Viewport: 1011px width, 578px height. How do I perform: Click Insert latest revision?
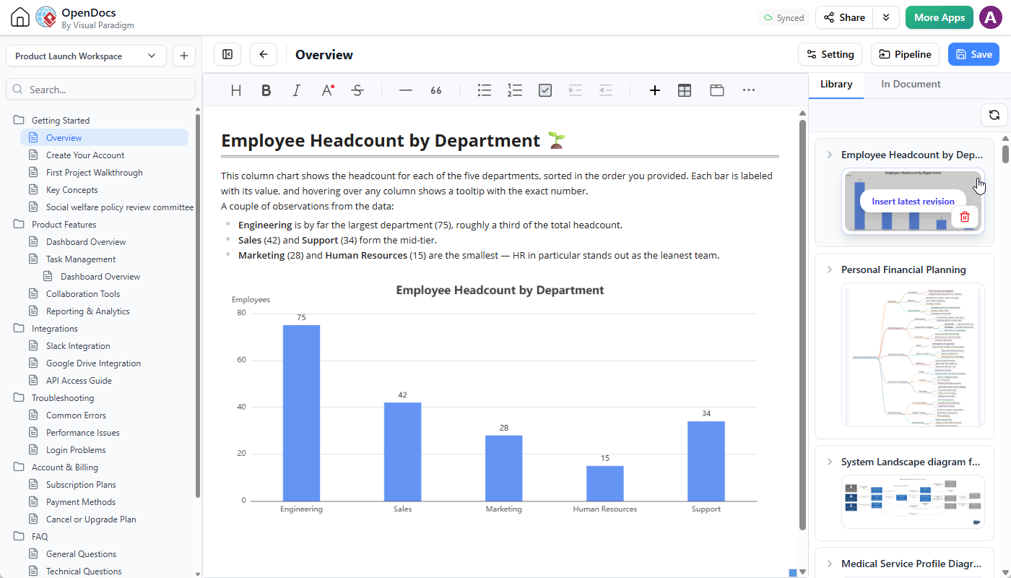(x=913, y=201)
